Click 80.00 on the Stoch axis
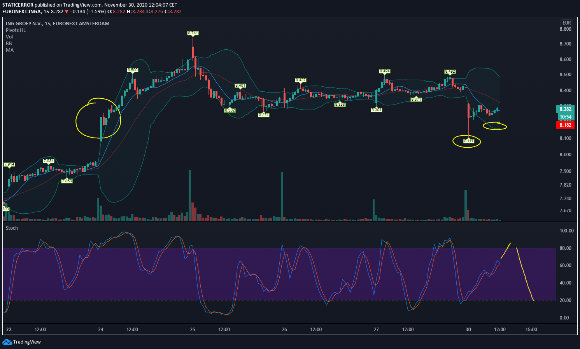This screenshot has height=349, width=580. click(x=565, y=248)
